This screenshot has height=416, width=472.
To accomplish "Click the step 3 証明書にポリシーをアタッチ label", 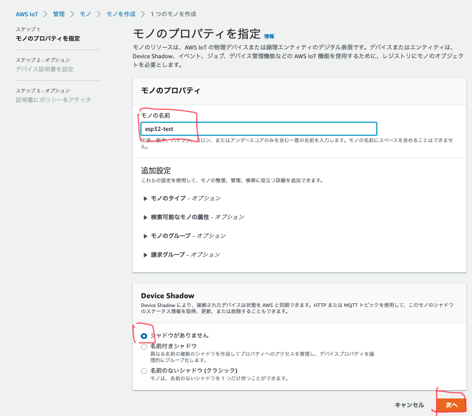I will click(53, 100).
